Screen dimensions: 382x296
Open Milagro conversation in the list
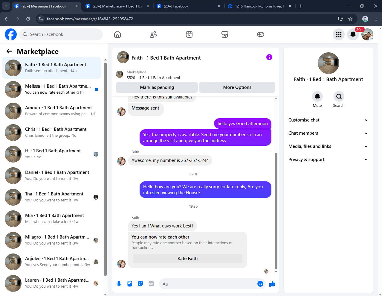pyautogui.click(x=51, y=240)
